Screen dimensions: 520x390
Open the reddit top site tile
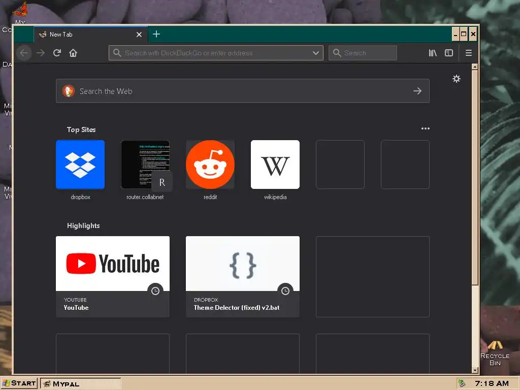(210, 165)
